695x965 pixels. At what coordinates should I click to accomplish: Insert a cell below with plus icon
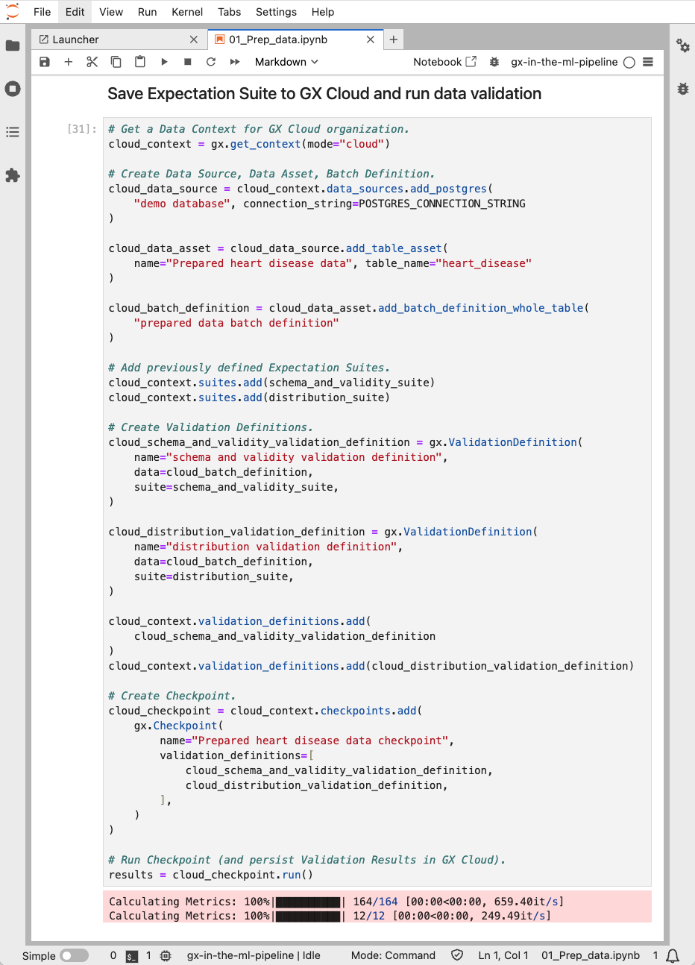(69, 62)
